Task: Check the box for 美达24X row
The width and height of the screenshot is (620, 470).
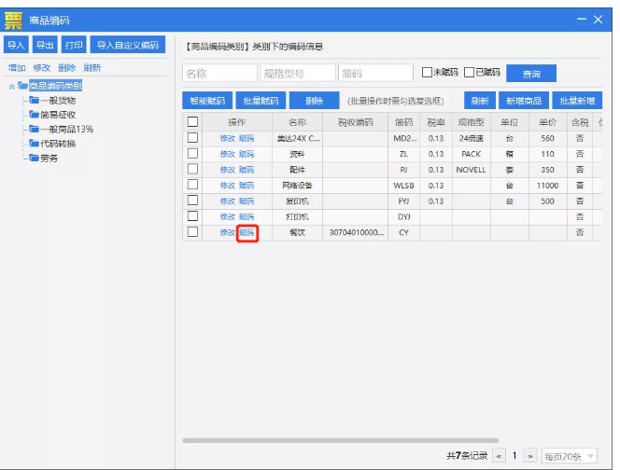Action: [192, 138]
